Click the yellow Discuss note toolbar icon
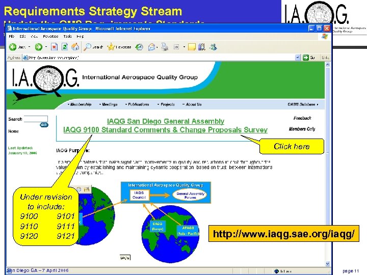Image resolution: width=367 pixels, height=275 pixels. pyautogui.click(x=192, y=47)
